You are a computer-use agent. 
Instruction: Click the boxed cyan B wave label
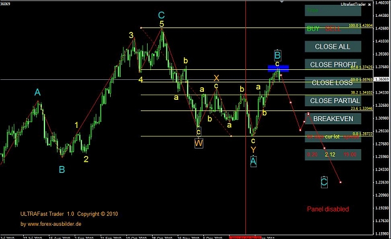click(278, 55)
